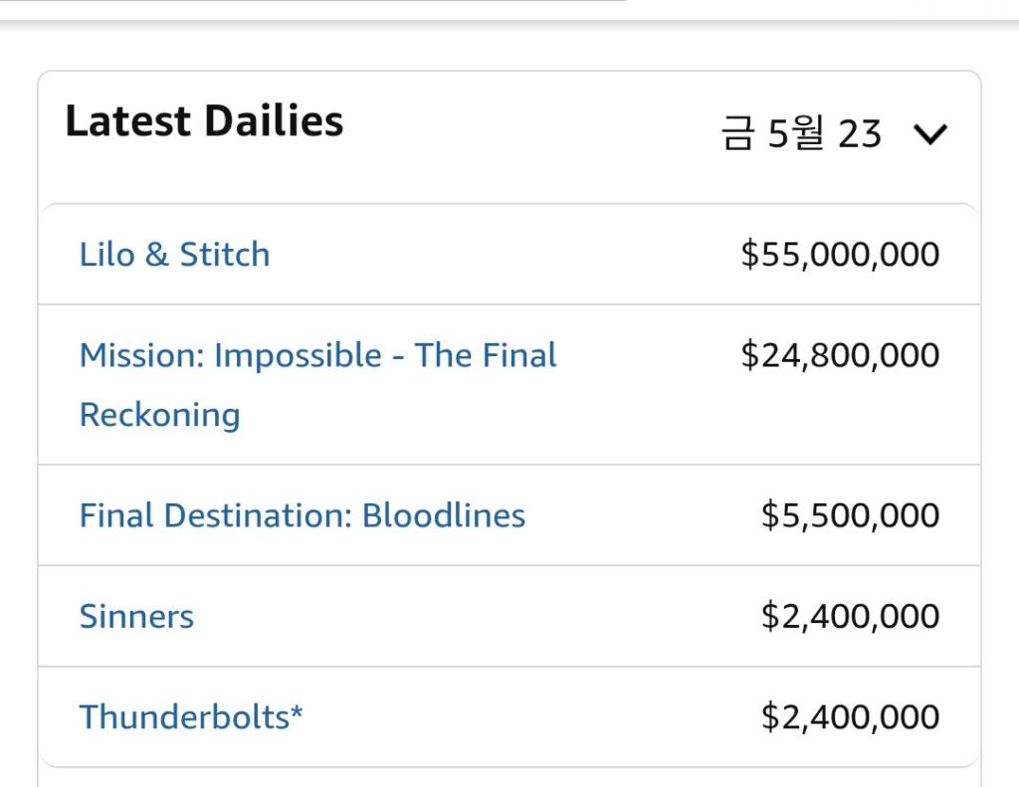Select the Sinners table row

click(509, 616)
